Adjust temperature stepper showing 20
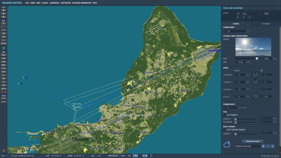281x158 pixels. 234,31
